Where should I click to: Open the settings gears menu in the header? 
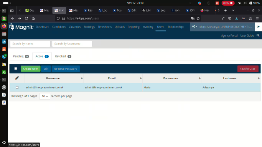tap(194, 27)
